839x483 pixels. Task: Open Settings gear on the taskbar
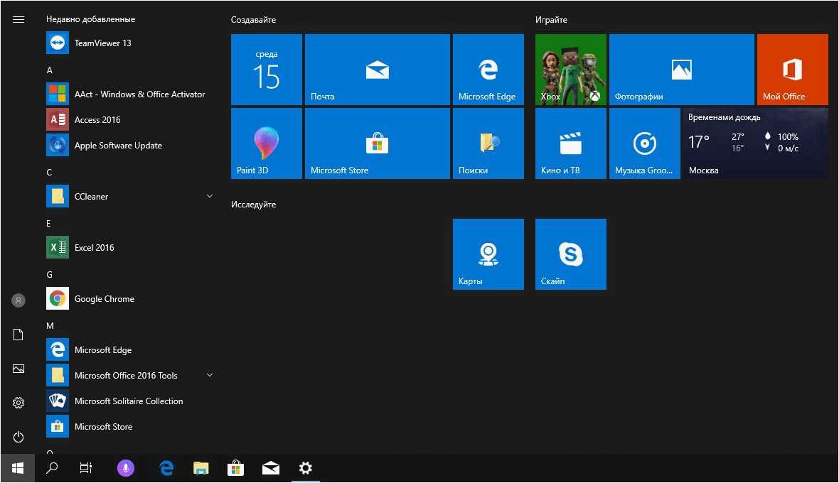306,469
